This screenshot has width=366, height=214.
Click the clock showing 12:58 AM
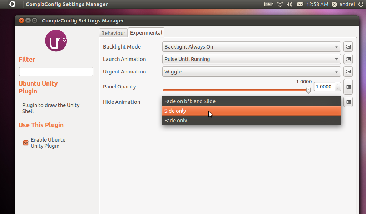[x=317, y=4]
